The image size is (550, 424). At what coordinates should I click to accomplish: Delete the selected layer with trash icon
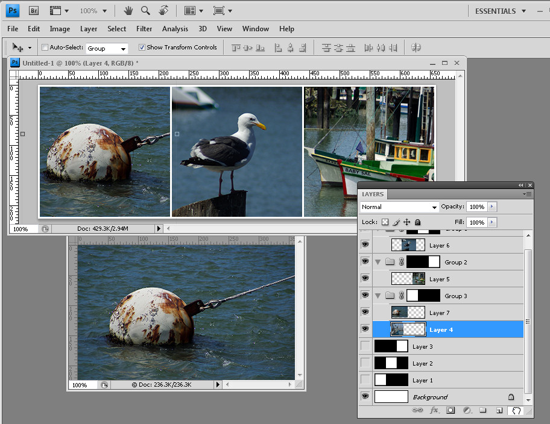tap(516, 410)
